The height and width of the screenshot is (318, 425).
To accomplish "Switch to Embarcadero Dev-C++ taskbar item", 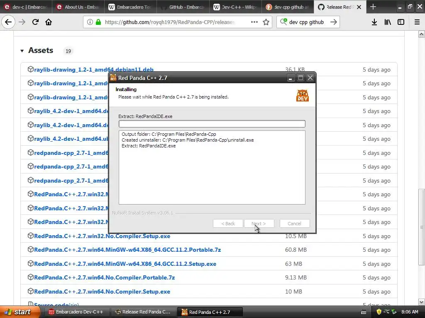I will click(x=76, y=312).
